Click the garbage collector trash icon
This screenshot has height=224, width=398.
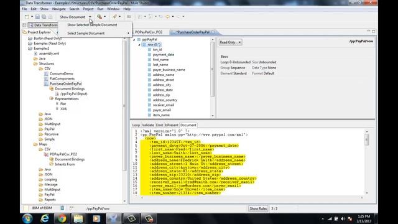tap(62, 208)
